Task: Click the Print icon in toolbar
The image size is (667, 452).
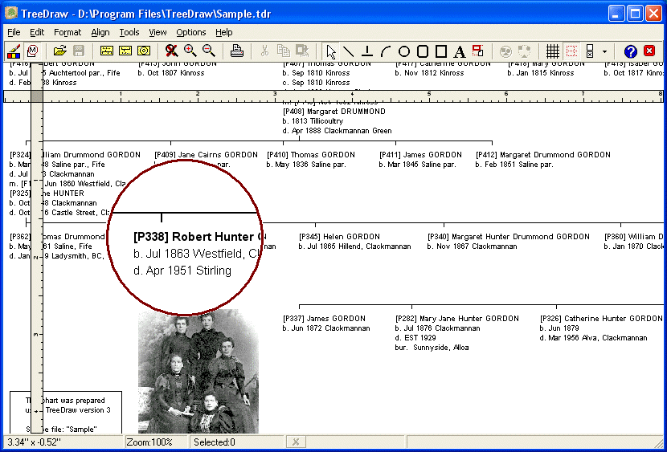Action: click(236, 51)
